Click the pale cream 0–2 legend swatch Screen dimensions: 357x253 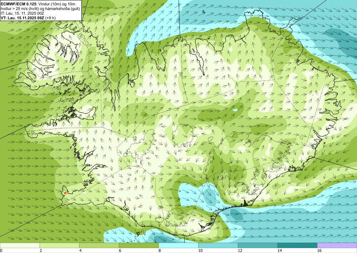click(x=20, y=245)
